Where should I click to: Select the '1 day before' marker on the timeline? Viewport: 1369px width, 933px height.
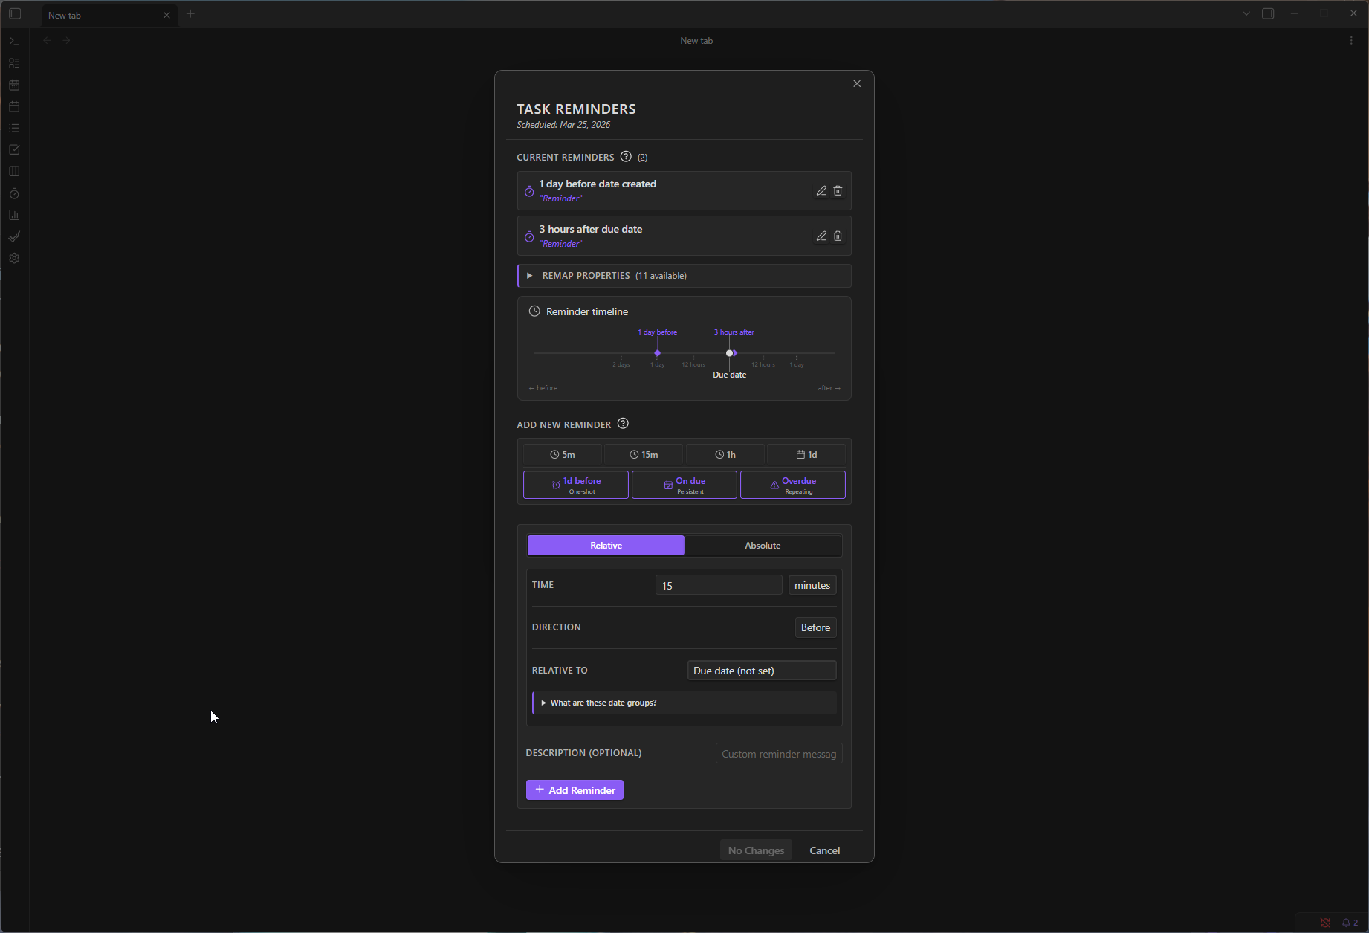[x=657, y=353]
